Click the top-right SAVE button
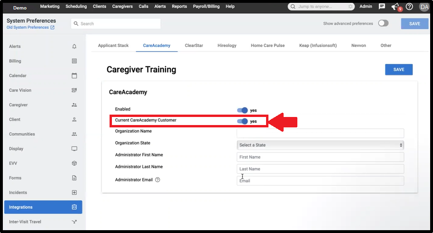The height and width of the screenshot is (233, 433). [x=415, y=24]
